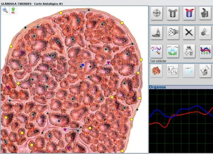Click the two jars green arrows button
The image size is (213, 154).
pos(173,51)
